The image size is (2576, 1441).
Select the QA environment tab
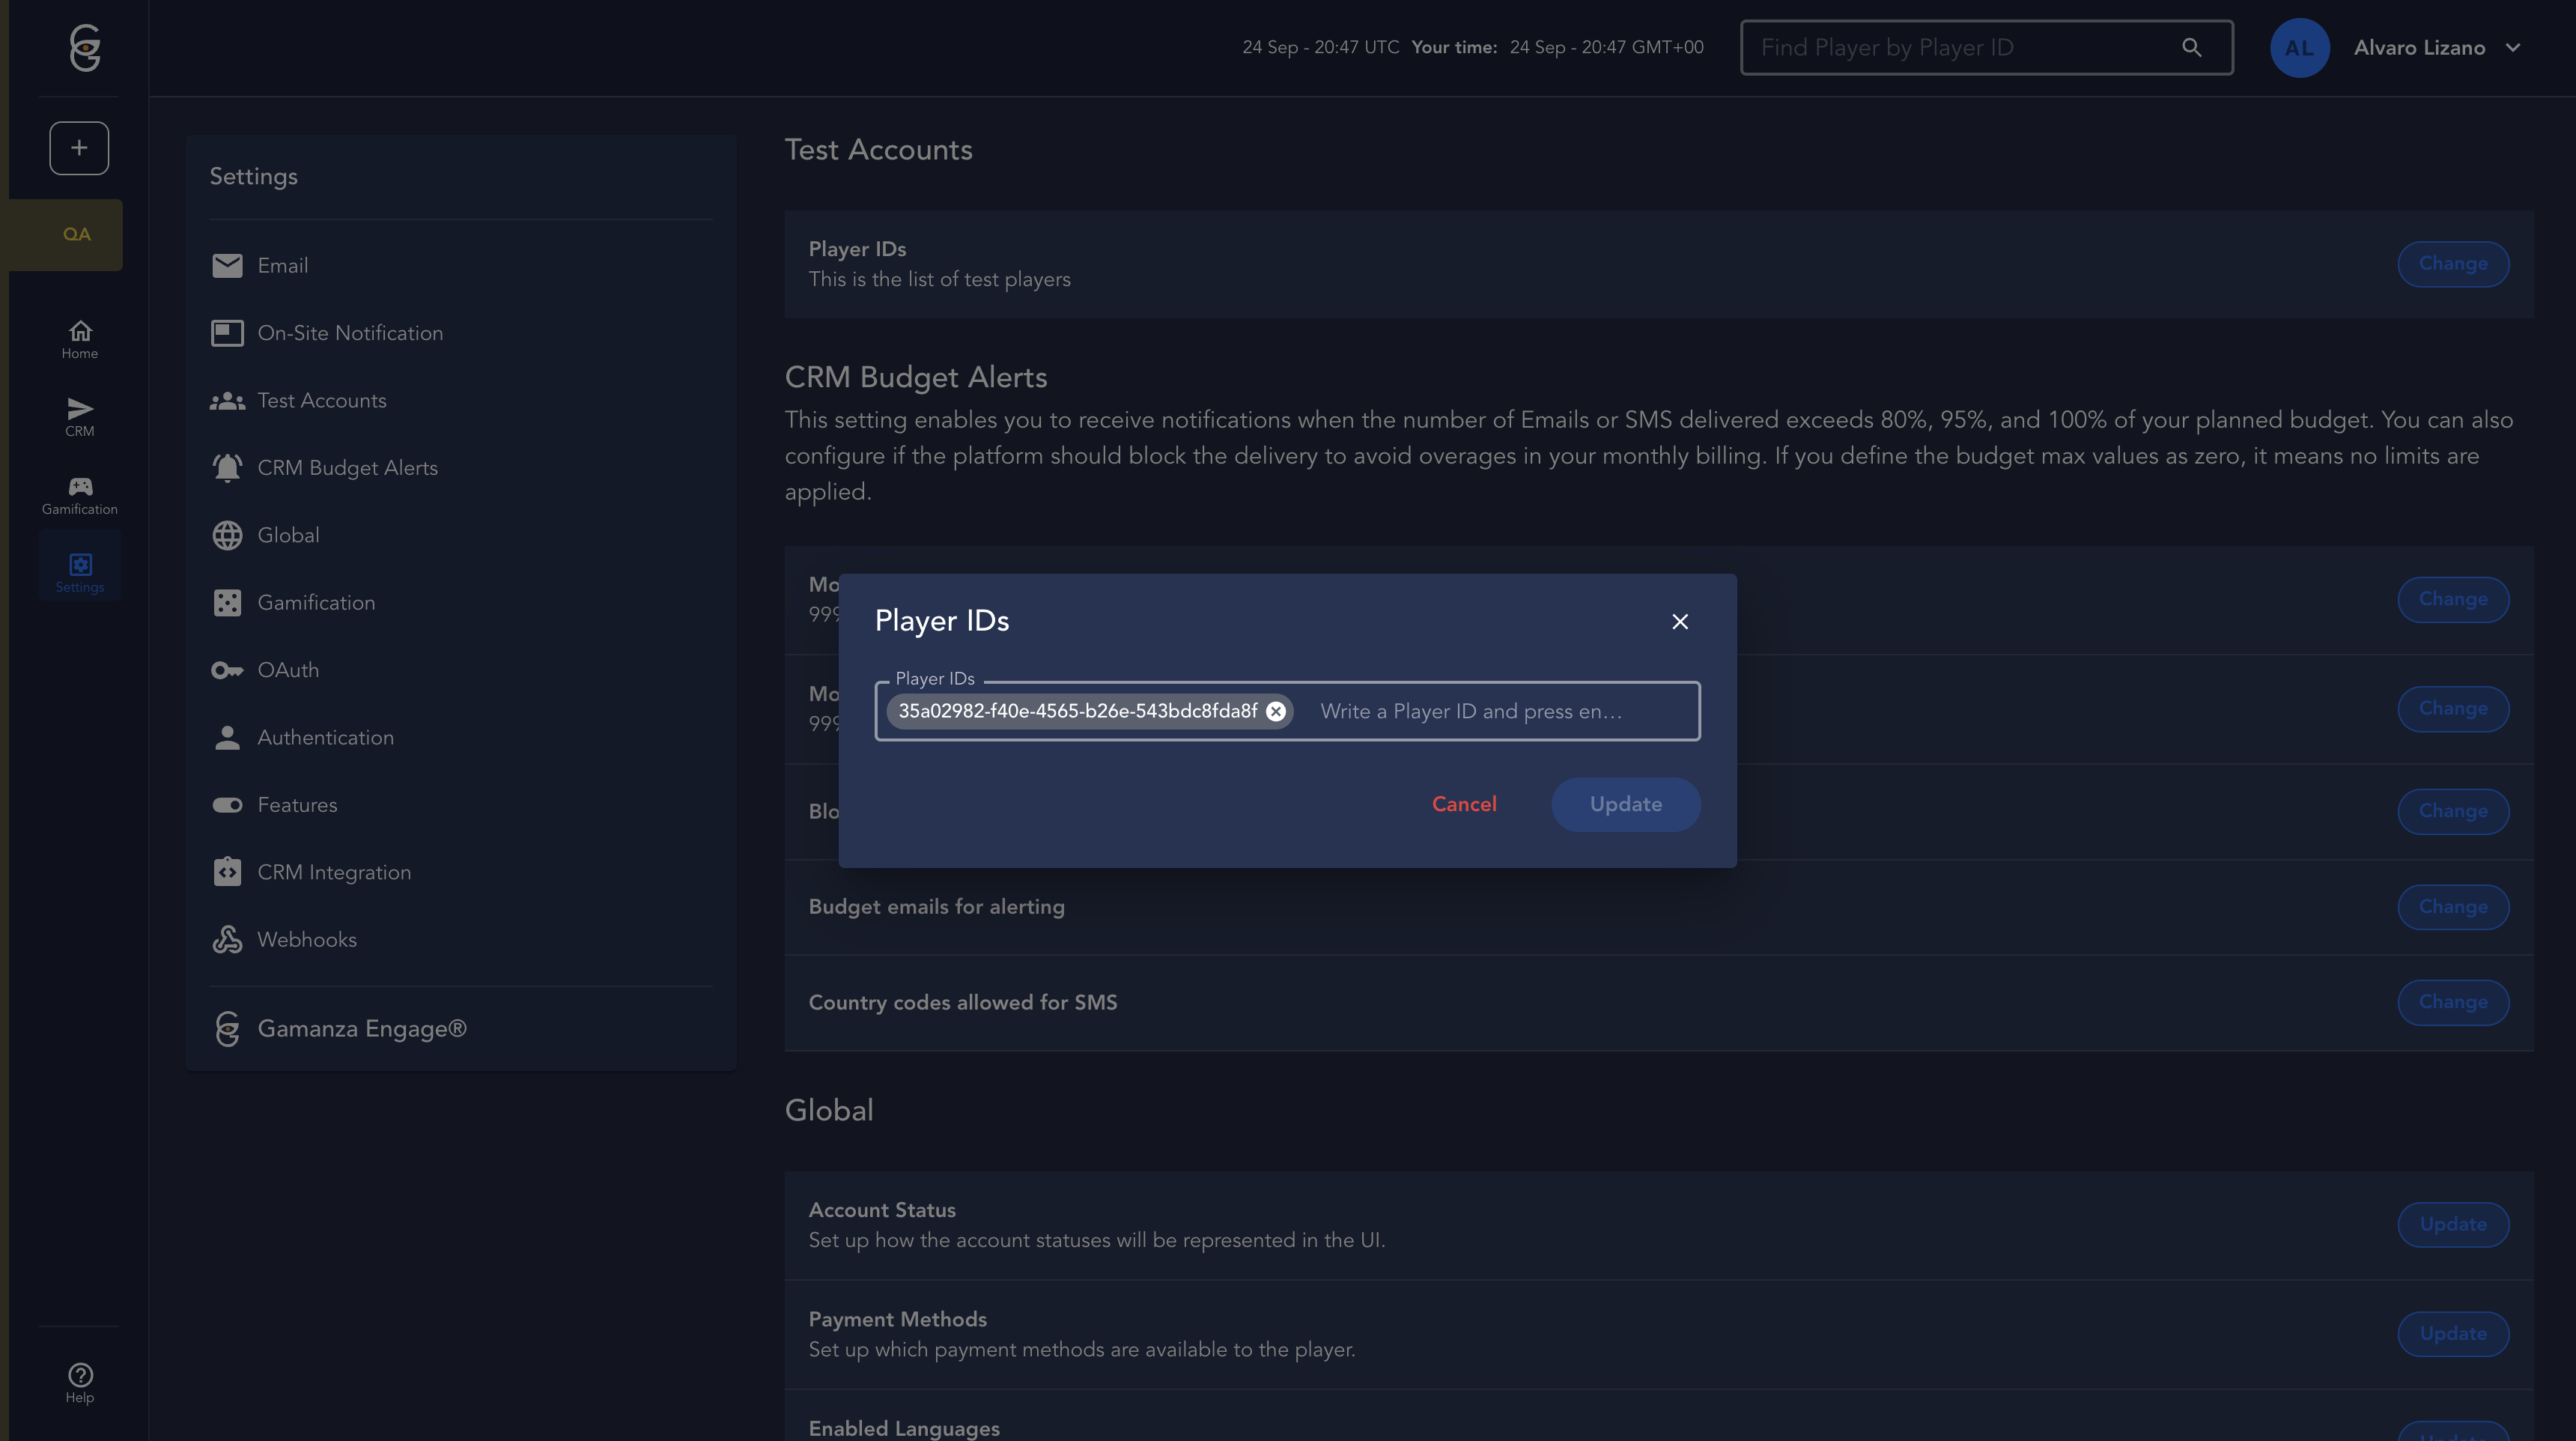pyautogui.click(x=76, y=234)
